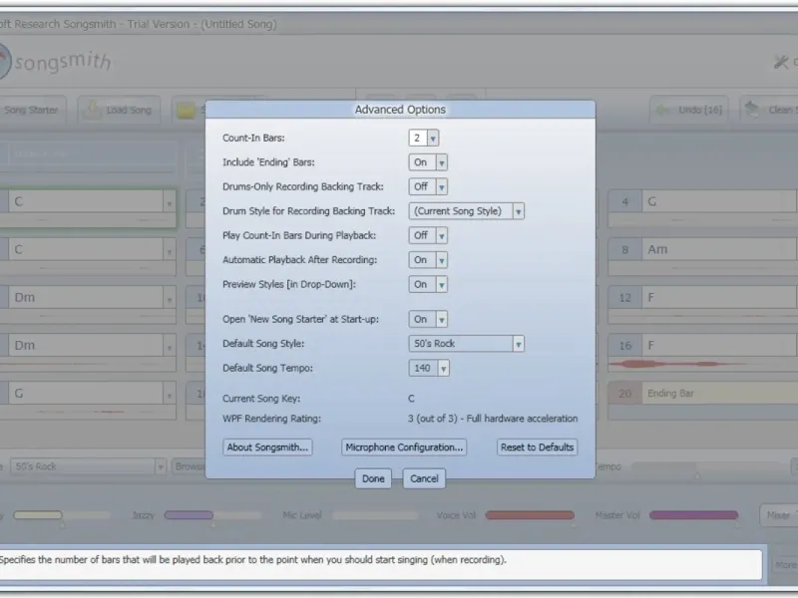The height and width of the screenshot is (598, 798).
Task: Open Drum Style for Recording Backing Track dropdown
Action: click(466, 211)
